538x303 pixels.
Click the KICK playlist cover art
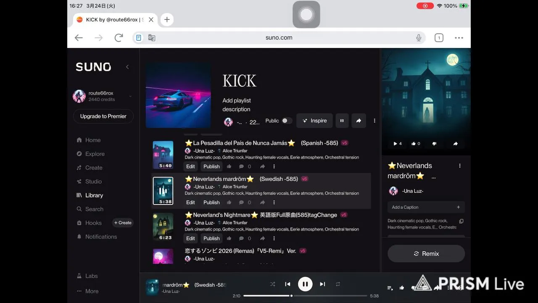178,96
